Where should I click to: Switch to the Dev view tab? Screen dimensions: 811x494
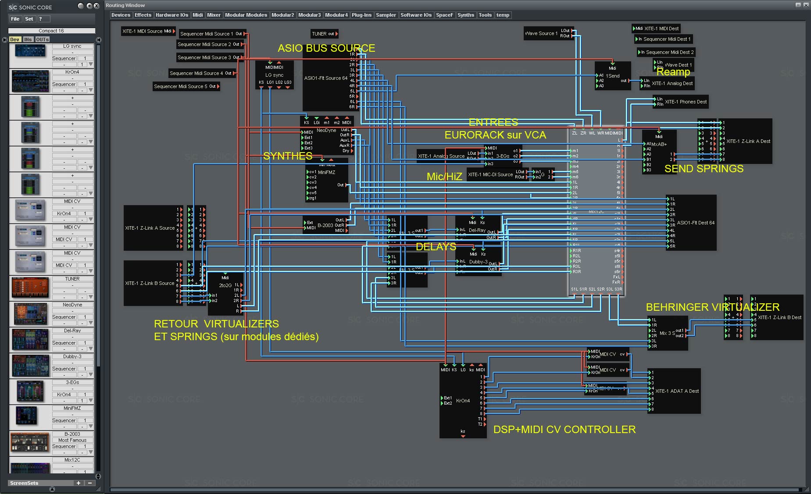(x=14, y=39)
